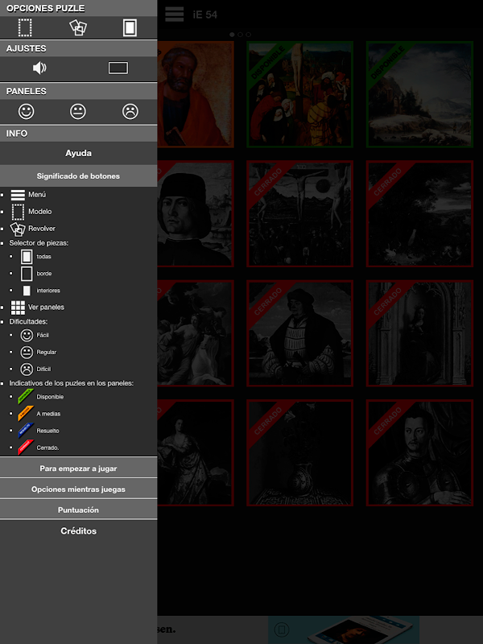Toggle the sound speaker icon

39,68
